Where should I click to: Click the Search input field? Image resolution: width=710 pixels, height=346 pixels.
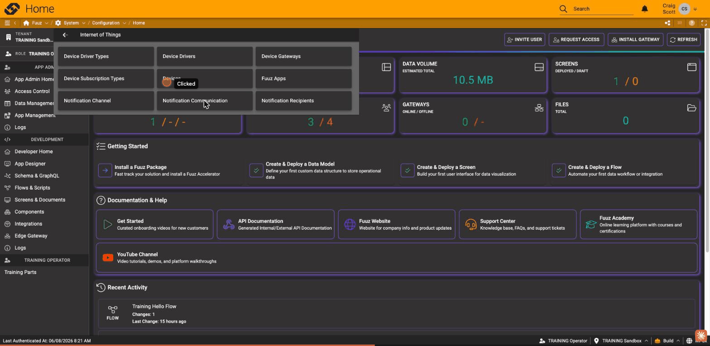pos(602,9)
